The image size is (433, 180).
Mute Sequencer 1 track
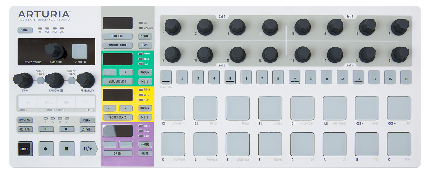(x=145, y=81)
